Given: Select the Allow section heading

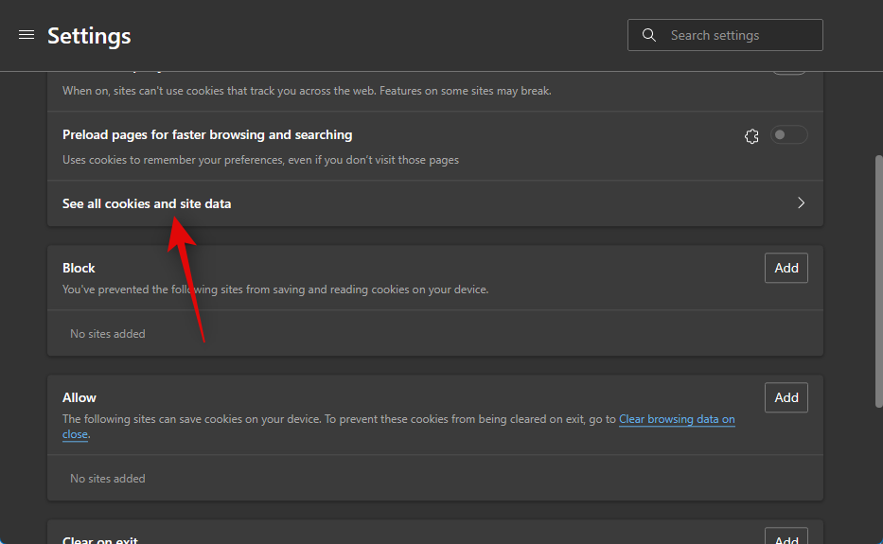Looking at the screenshot, I should click(79, 397).
